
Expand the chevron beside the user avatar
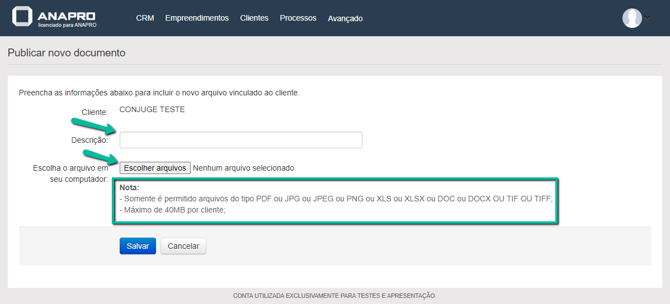click(x=648, y=18)
